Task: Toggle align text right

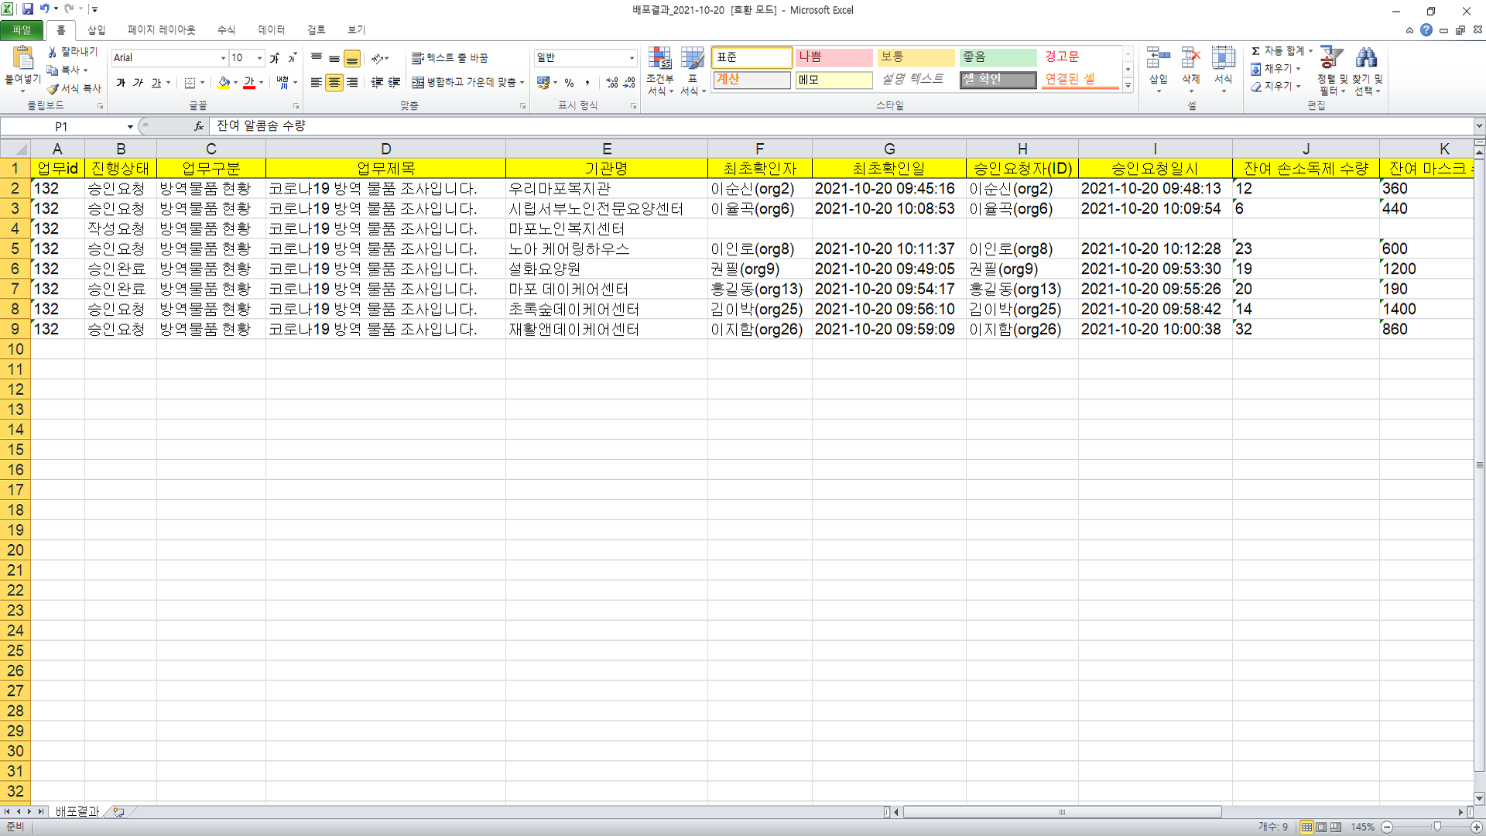Action: pyautogui.click(x=352, y=83)
